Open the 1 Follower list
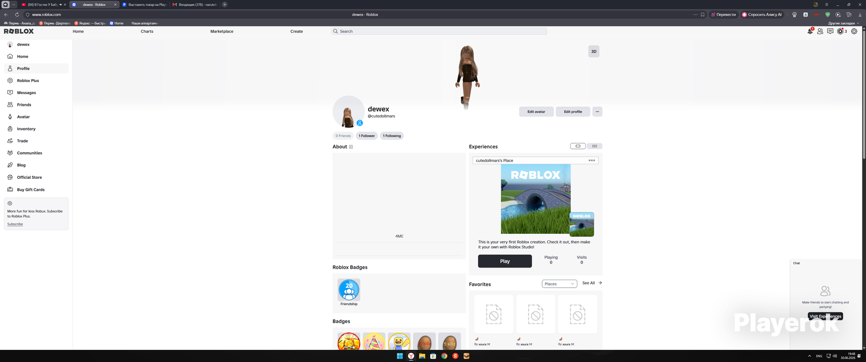866x362 pixels. 367,136
